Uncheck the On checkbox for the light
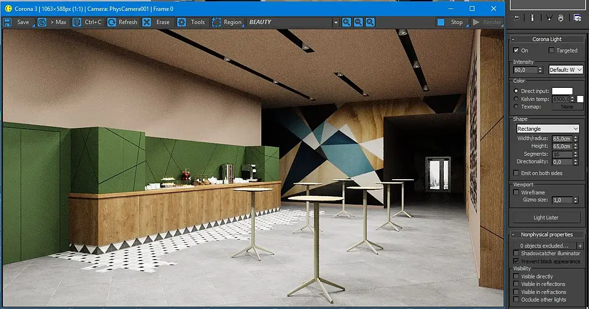 (x=516, y=50)
